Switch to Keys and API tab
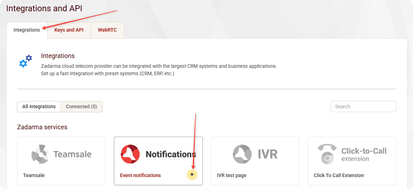 click(69, 30)
